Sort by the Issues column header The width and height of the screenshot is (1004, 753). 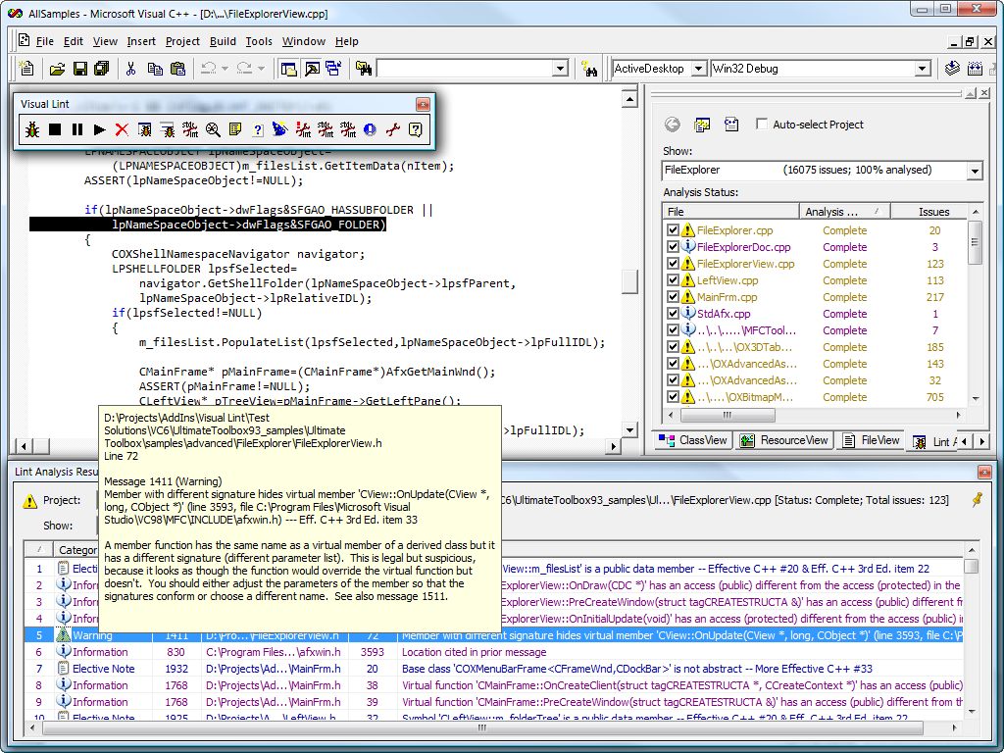click(932, 212)
